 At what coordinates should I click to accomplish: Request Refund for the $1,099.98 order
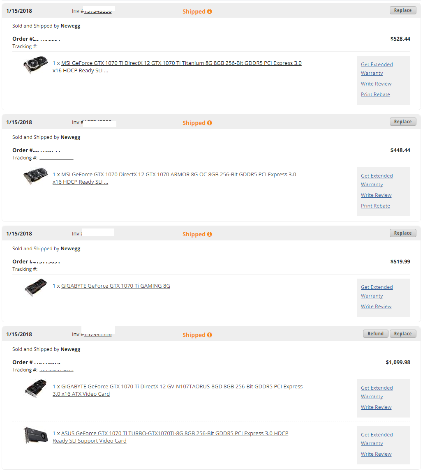[x=375, y=334]
